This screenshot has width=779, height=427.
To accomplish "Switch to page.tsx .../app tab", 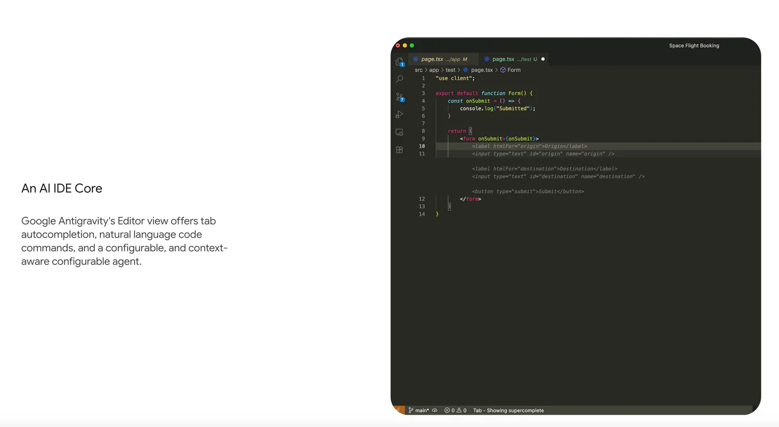I will click(441, 59).
